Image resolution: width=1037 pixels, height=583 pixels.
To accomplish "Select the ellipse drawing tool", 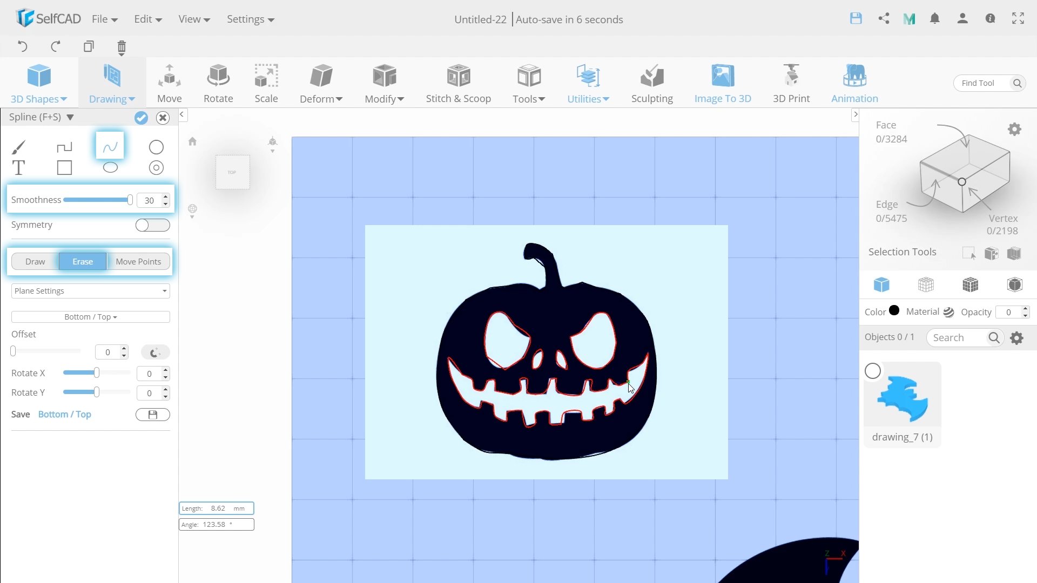I will 110,168.
